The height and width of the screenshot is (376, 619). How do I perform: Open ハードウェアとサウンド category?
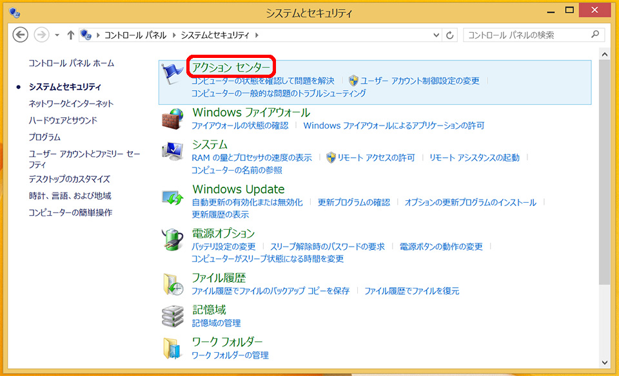pos(63,120)
